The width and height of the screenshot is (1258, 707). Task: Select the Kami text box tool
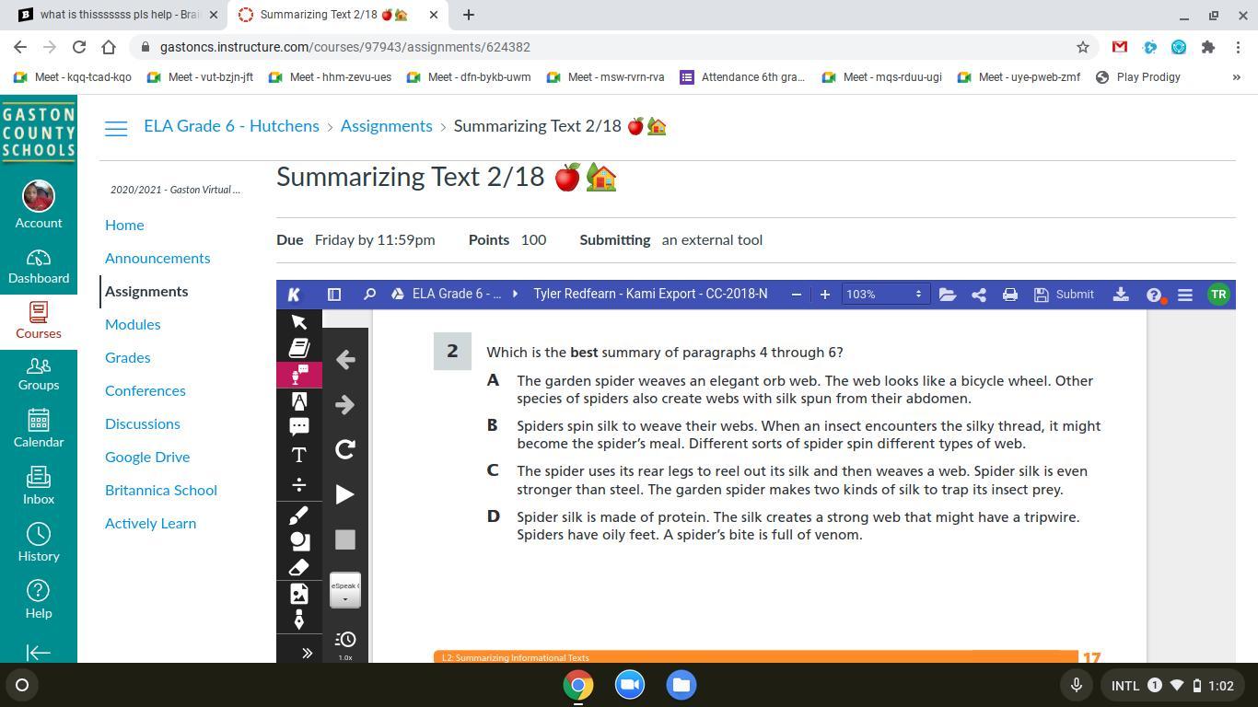point(299,455)
